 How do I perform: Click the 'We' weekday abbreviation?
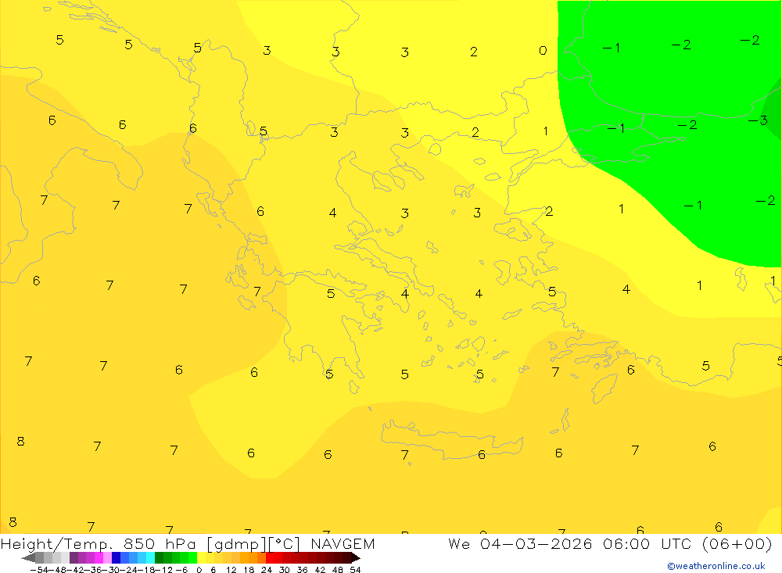(459, 543)
